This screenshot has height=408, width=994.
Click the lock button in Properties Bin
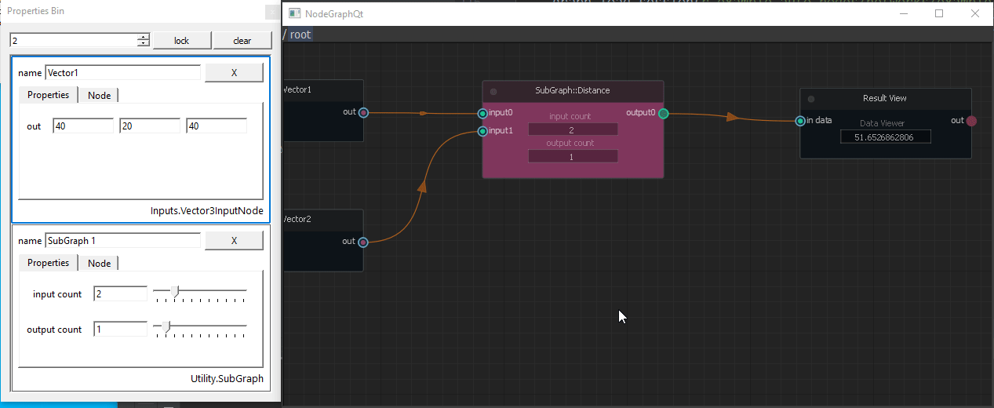click(x=182, y=41)
